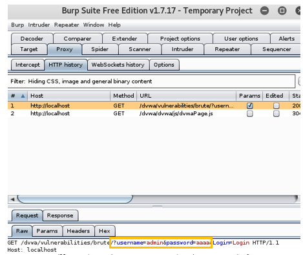Open the Project options tab
The image size is (303, 255).
pyautogui.click(x=180, y=39)
